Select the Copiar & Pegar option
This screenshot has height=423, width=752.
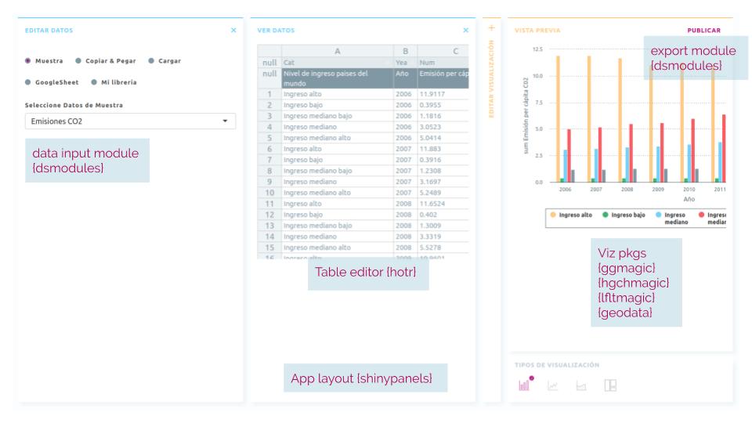pyautogui.click(x=78, y=61)
